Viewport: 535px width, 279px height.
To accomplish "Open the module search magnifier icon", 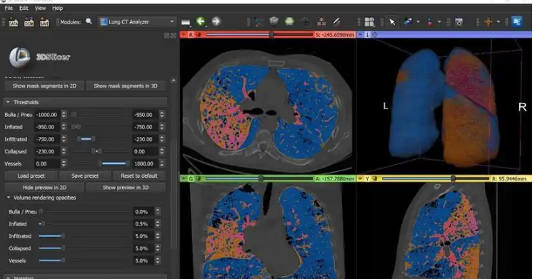I will (89, 21).
